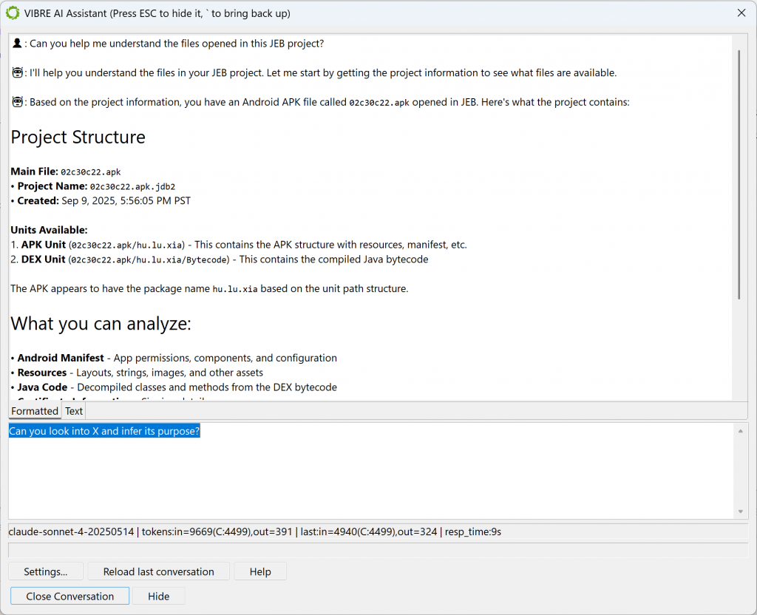757x615 pixels.
Task: Click the up arrow of the input box scrollbar
Action: coord(741,431)
